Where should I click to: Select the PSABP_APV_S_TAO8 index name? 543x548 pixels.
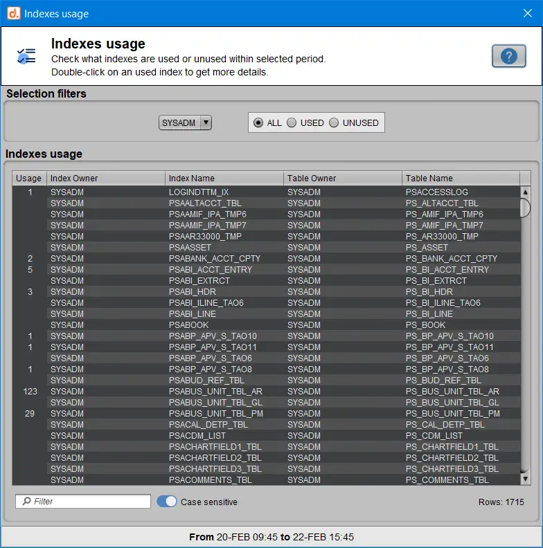(211, 369)
